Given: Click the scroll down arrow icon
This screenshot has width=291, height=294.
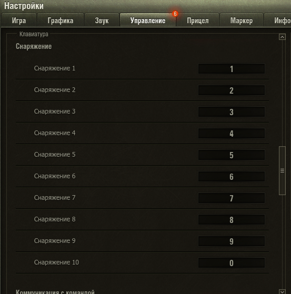Looking at the screenshot, I should (282, 291).
